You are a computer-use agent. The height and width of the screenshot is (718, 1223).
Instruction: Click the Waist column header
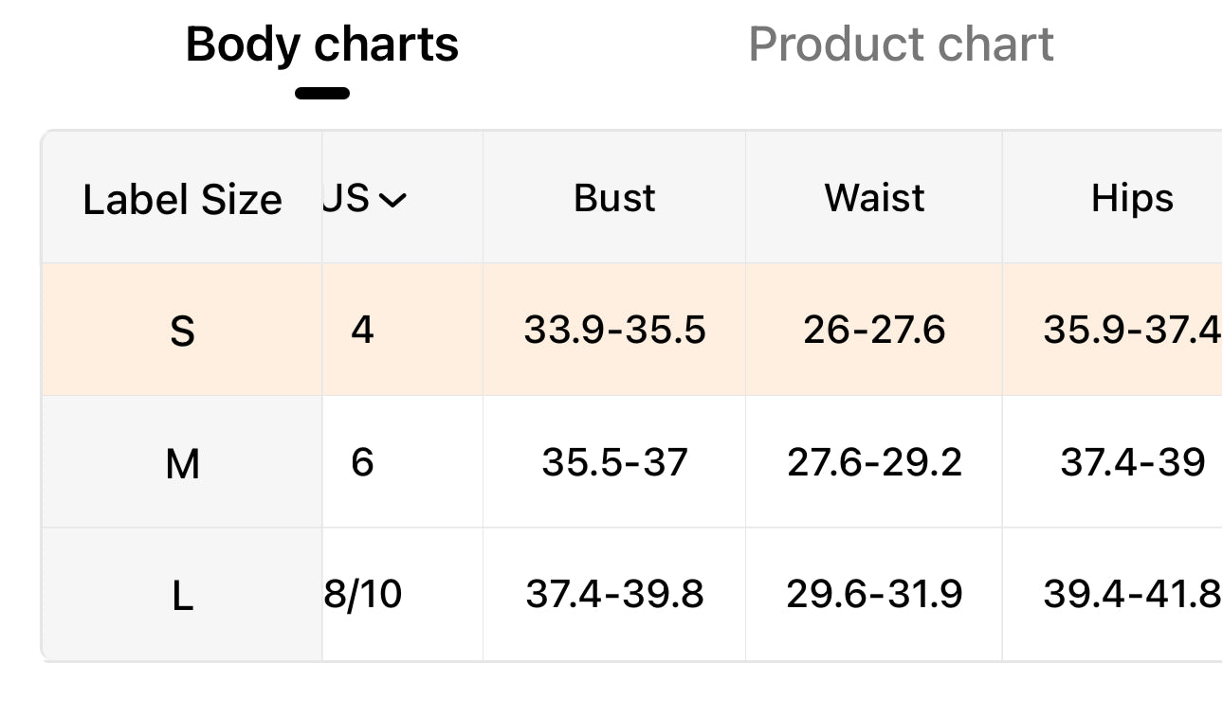click(x=874, y=198)
